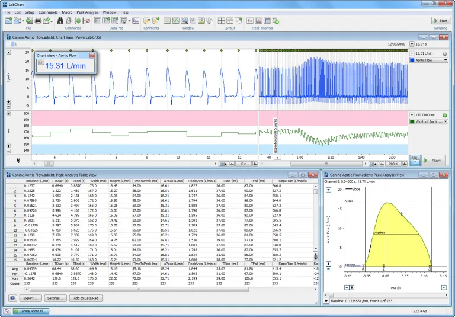Click the magnet icon below the chart
The height and width of the screenshot is (317, 455).
point(18,160)
